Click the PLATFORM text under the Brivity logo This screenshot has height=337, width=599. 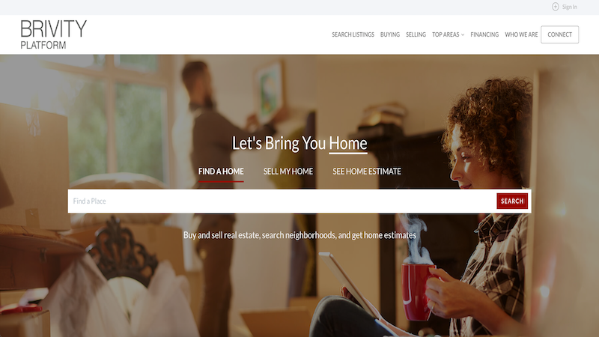(43, 45)
